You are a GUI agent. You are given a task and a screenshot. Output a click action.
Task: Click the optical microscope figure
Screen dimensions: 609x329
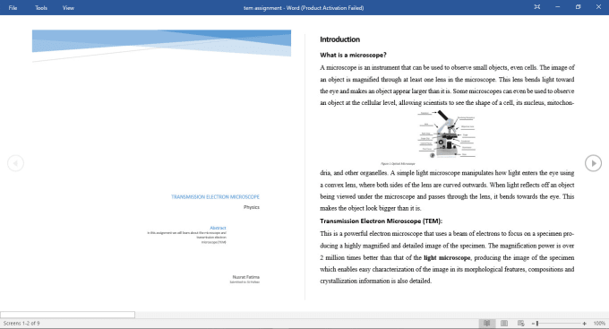click(x=447, y=134)
